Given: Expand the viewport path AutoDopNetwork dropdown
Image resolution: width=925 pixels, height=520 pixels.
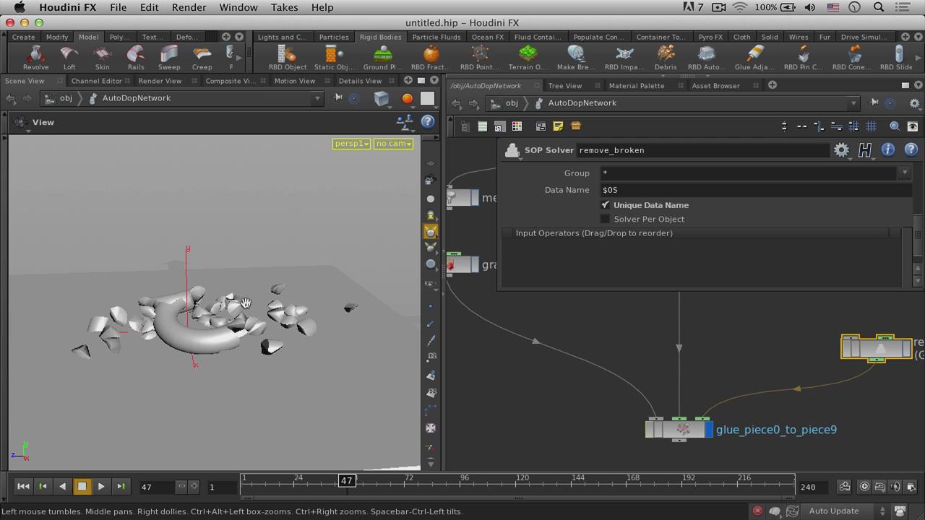Looking at the screenshot, I should pyautogui.click(x=317, y=98).
